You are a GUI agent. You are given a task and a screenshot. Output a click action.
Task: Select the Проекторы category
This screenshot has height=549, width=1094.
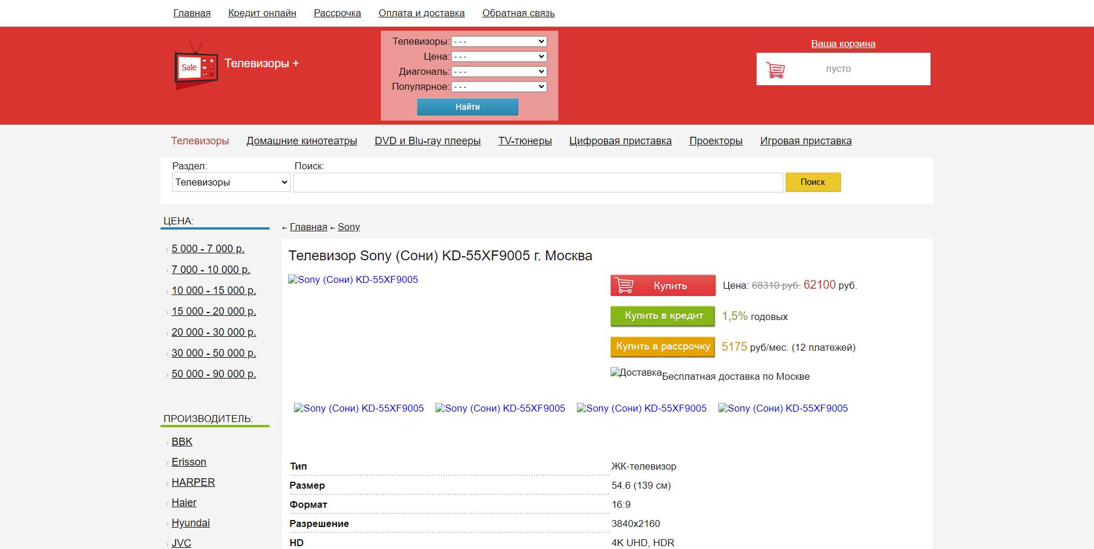tap(716, 141)
